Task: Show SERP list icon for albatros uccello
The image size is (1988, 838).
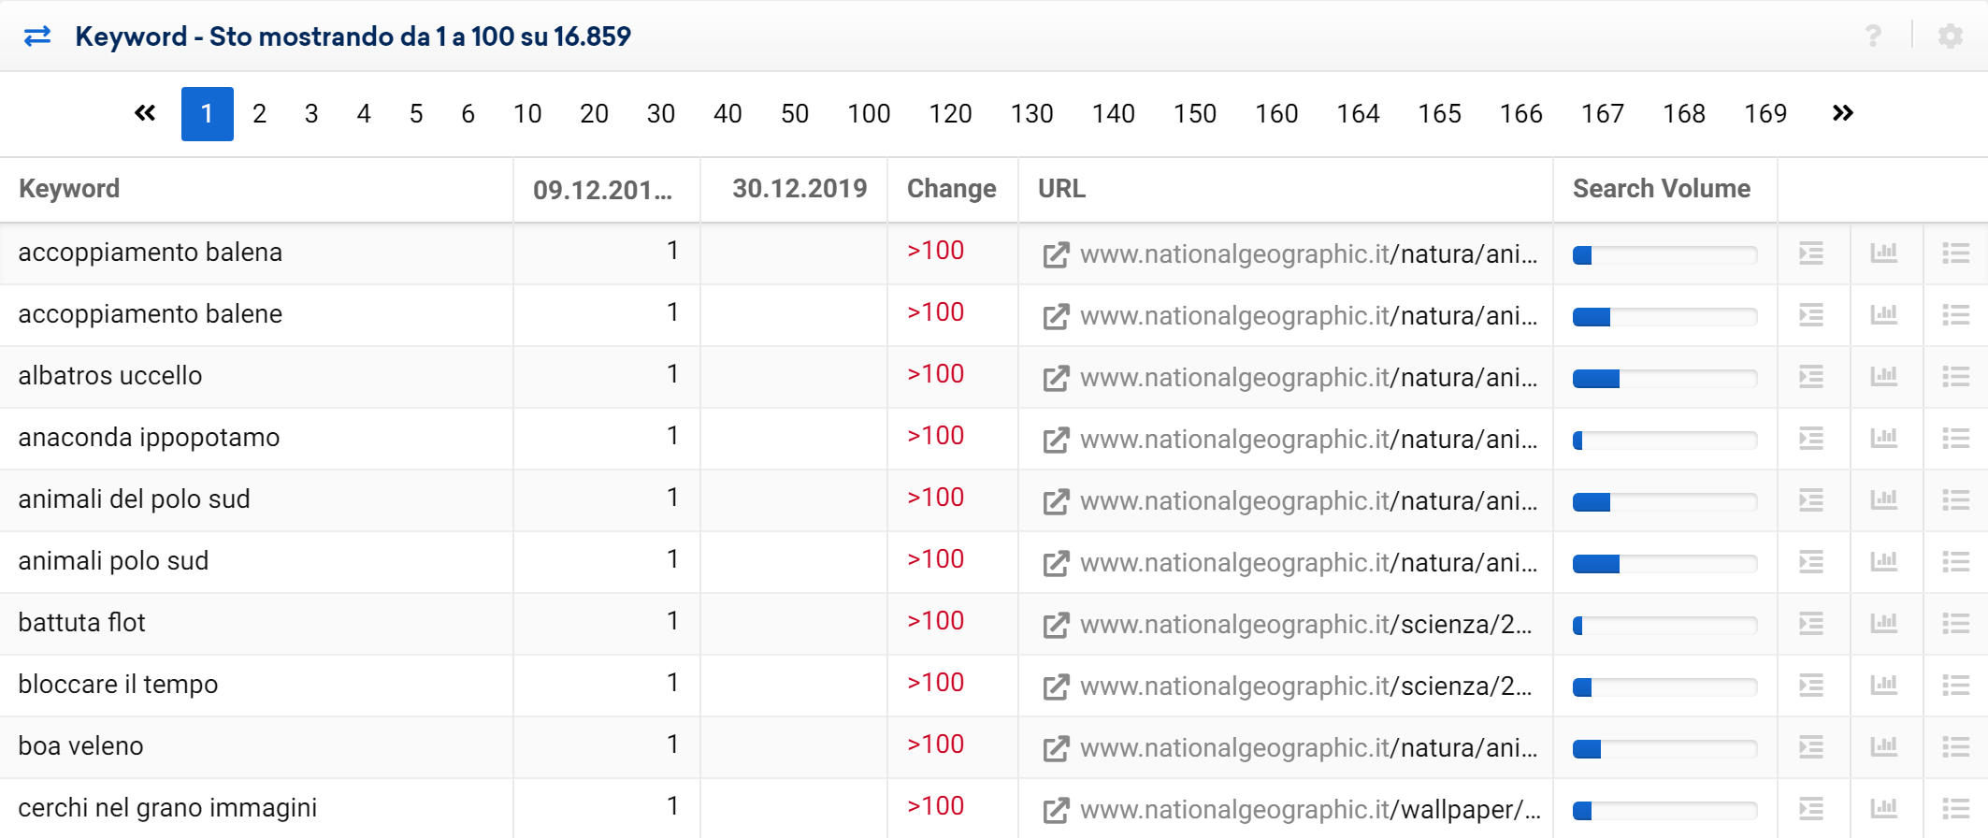Action: 1811,377
